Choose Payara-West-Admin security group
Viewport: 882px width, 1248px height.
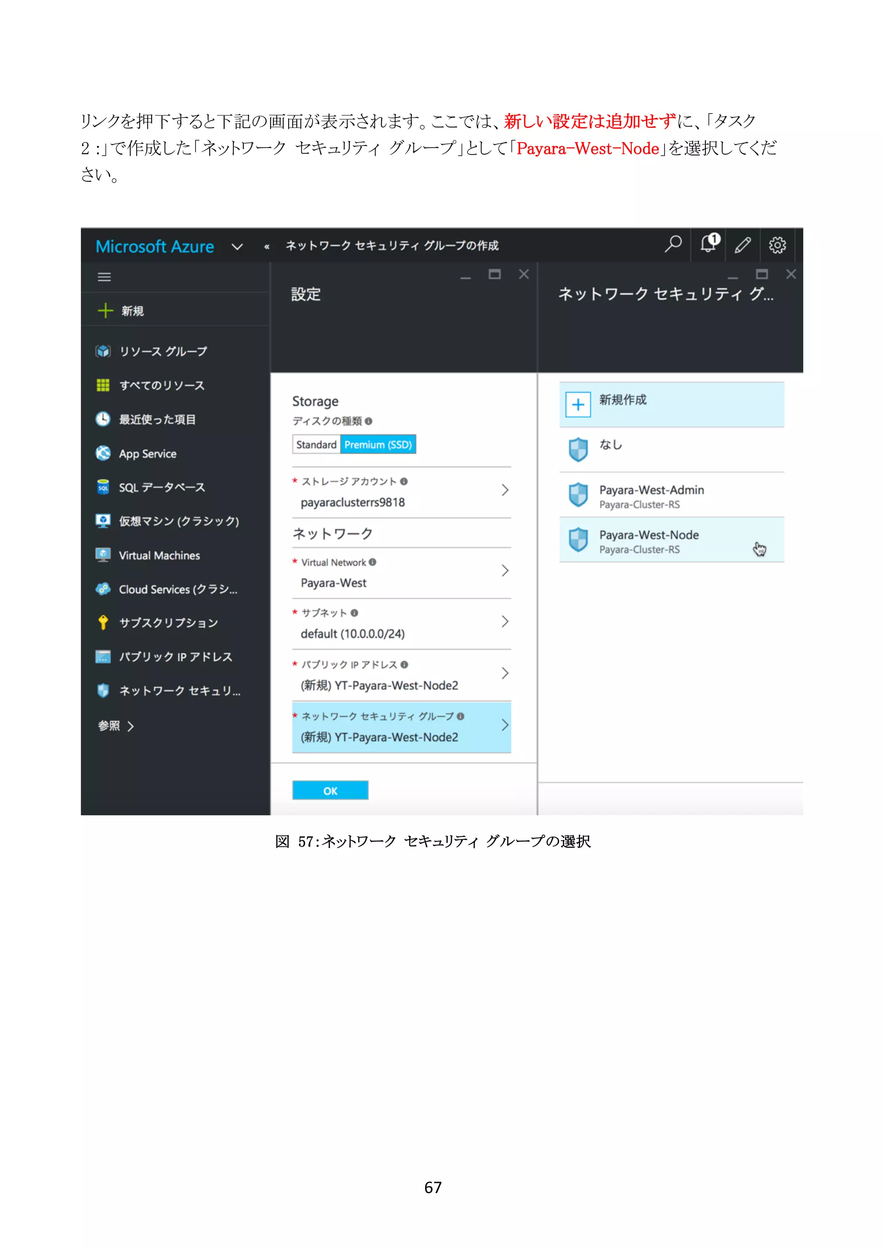click(x=672, y=495)
